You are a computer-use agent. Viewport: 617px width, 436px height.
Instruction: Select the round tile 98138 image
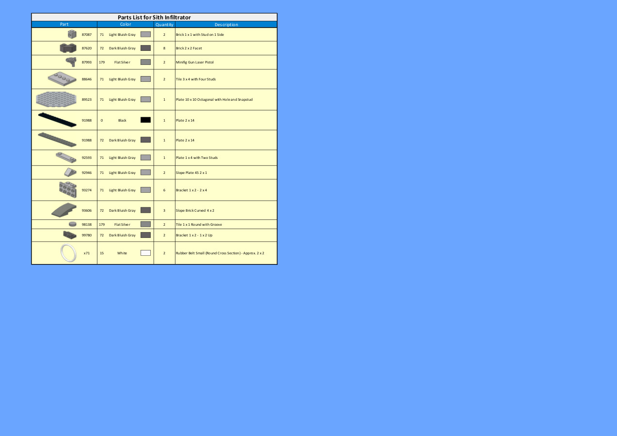(73, 224)
